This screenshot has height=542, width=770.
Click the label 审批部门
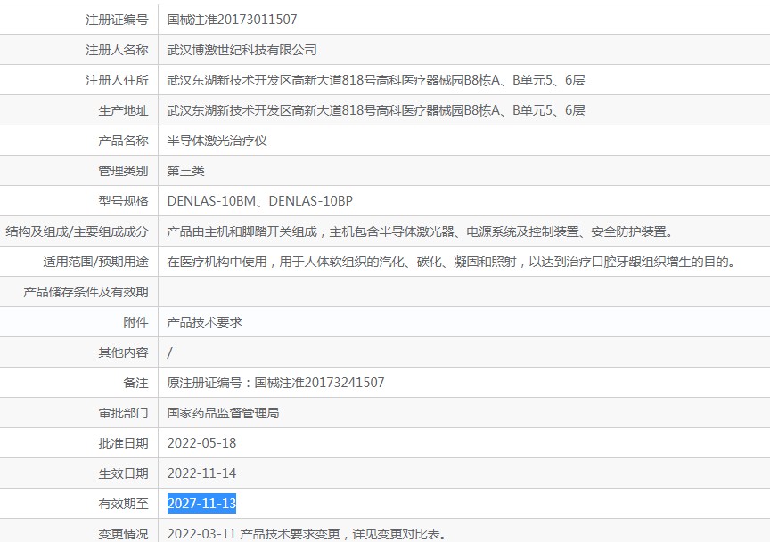[x=123, y=413]
